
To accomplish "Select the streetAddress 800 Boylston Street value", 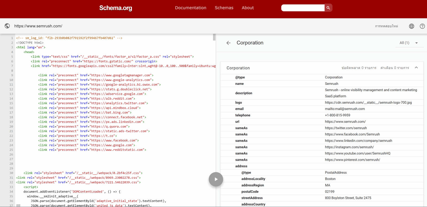I will tap(348, 198).
